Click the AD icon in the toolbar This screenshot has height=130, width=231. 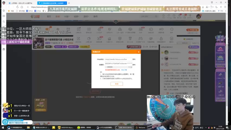[x=89, y=29]
